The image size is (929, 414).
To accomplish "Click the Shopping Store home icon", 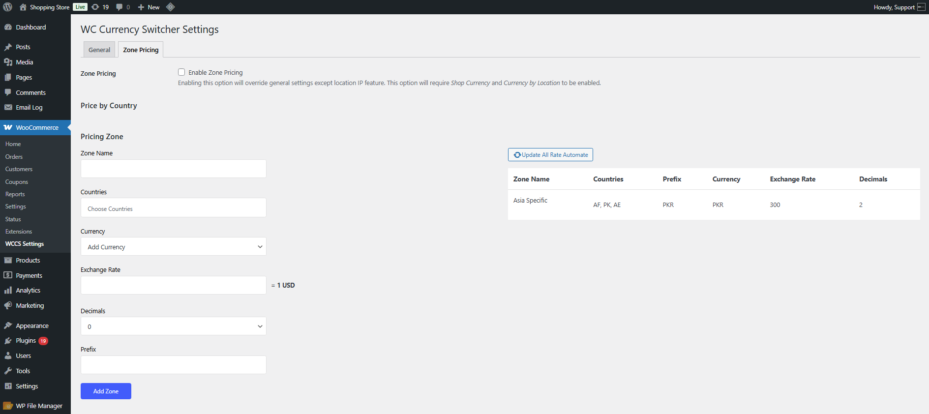I will click(23, 7).
